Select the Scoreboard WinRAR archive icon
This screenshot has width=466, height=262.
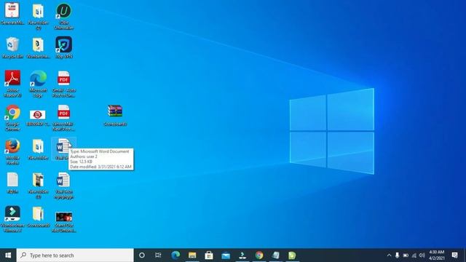pos(115,112)
